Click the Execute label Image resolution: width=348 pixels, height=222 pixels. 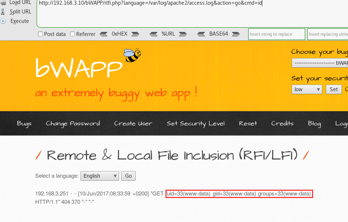pyautogui.click(x=20, y=21)
